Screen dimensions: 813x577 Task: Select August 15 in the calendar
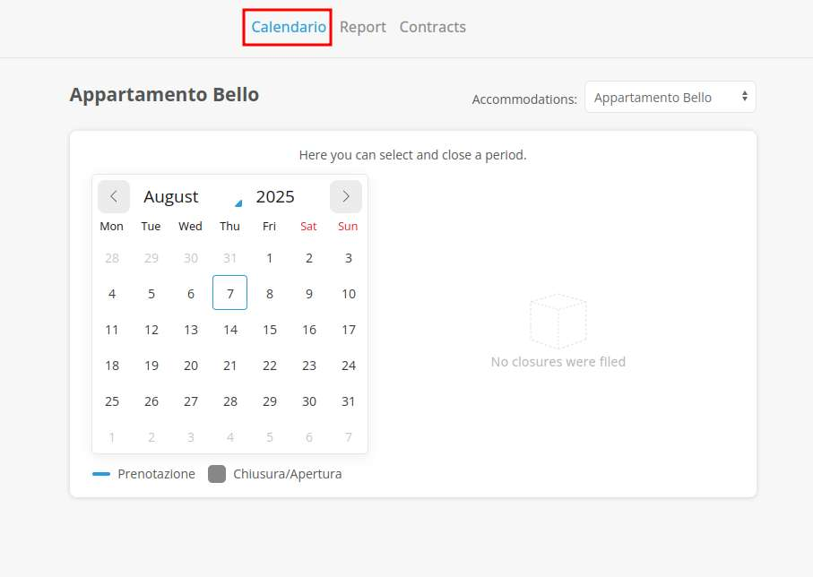[270, 329]
